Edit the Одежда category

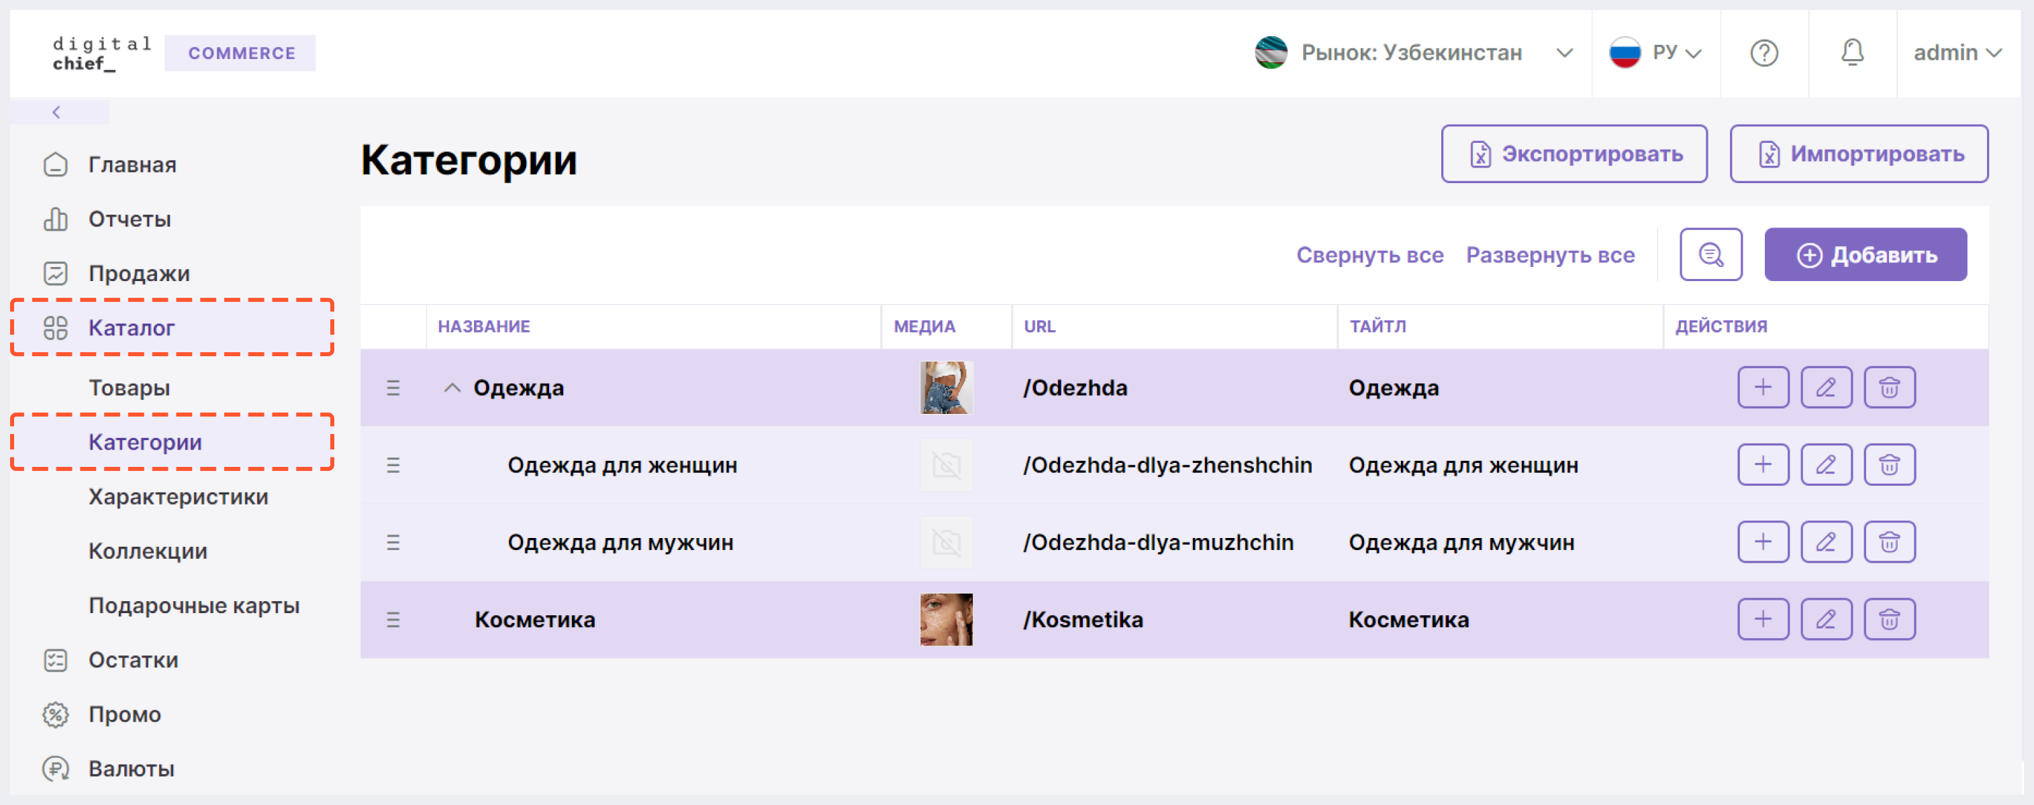point(1825,388)
